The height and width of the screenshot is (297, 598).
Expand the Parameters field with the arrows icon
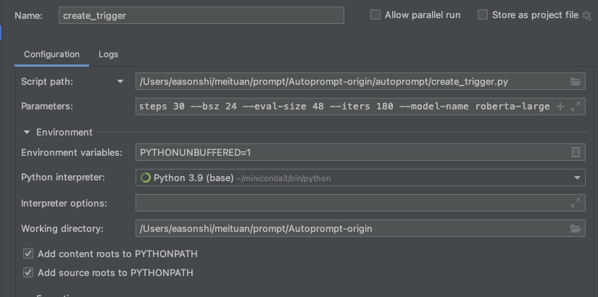tap(576, 106)
